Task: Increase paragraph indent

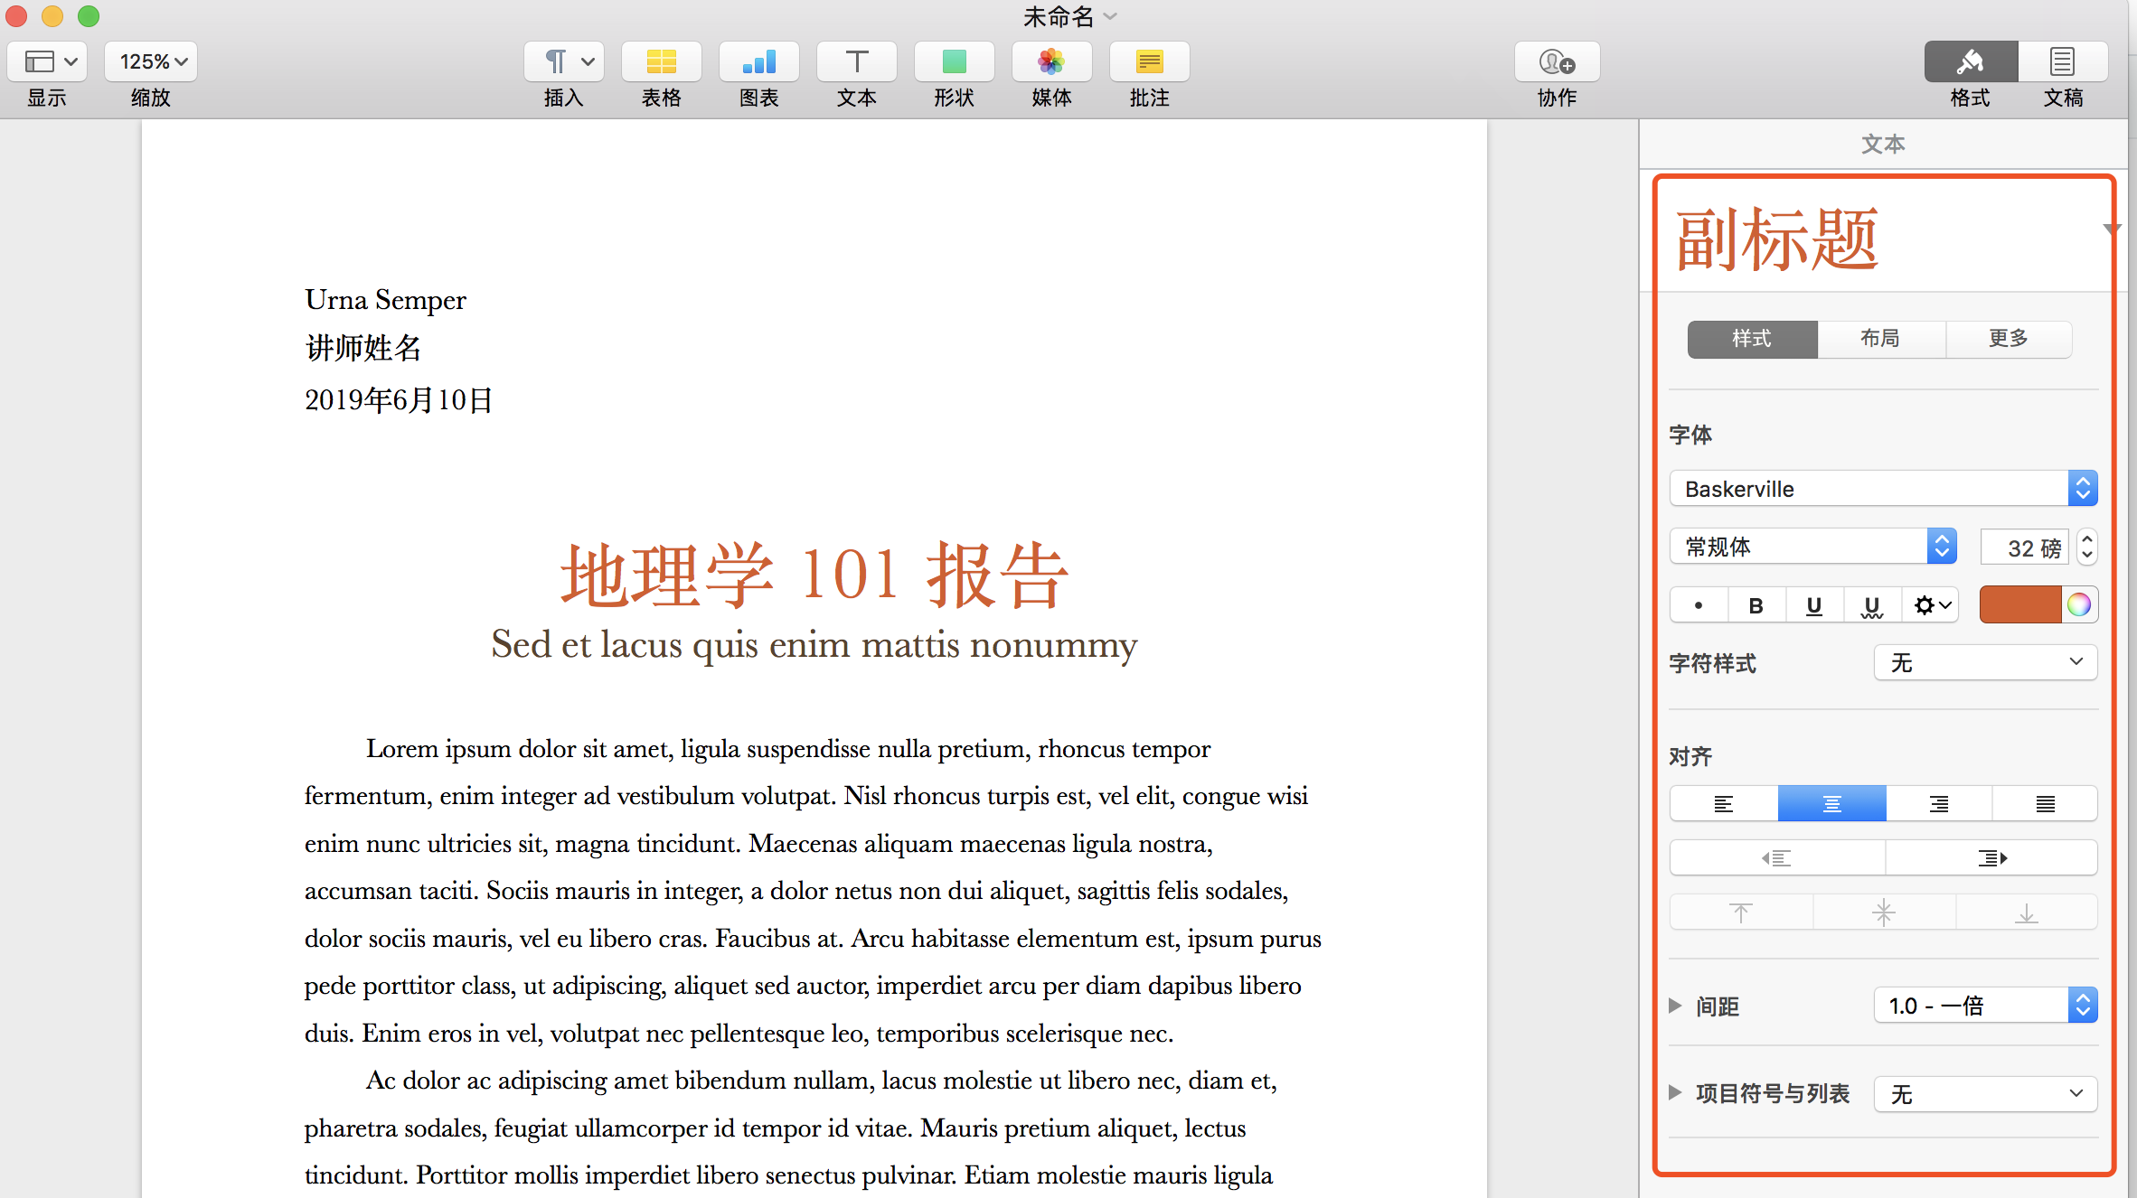Action: [x=1991, y=857]
